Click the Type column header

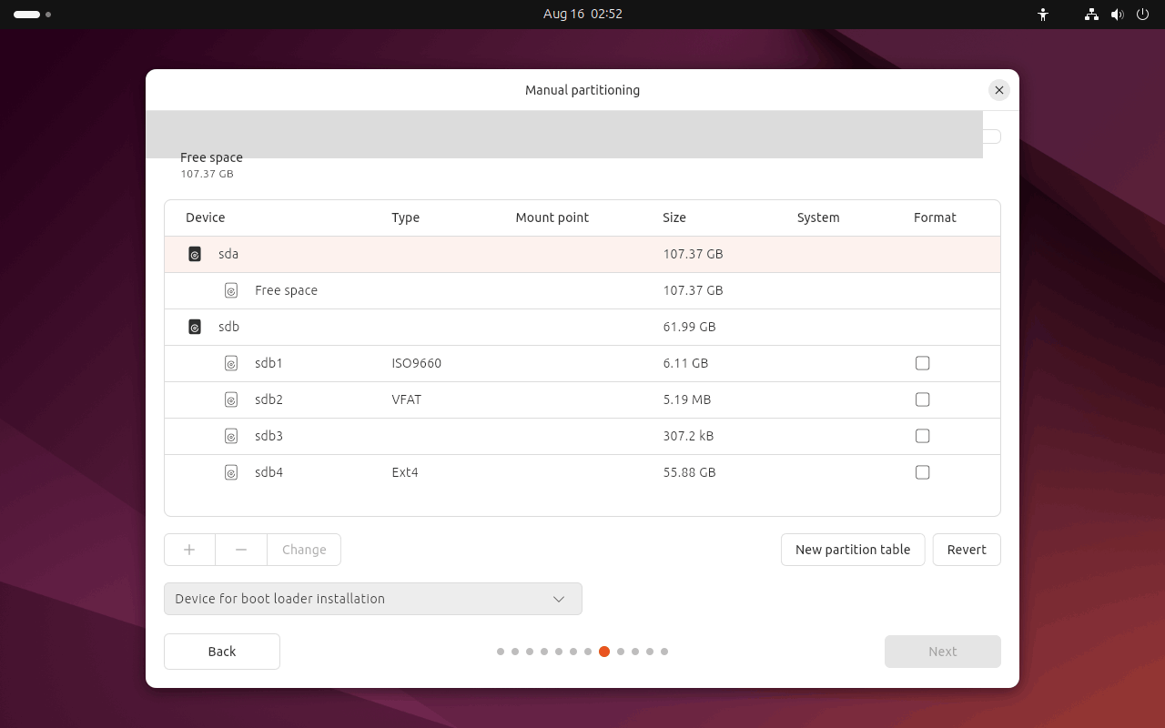(405, 217)
